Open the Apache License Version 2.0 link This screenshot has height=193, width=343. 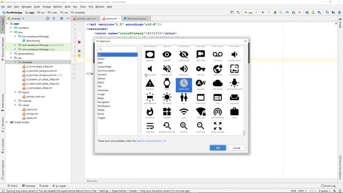click(x=151, y=140)
